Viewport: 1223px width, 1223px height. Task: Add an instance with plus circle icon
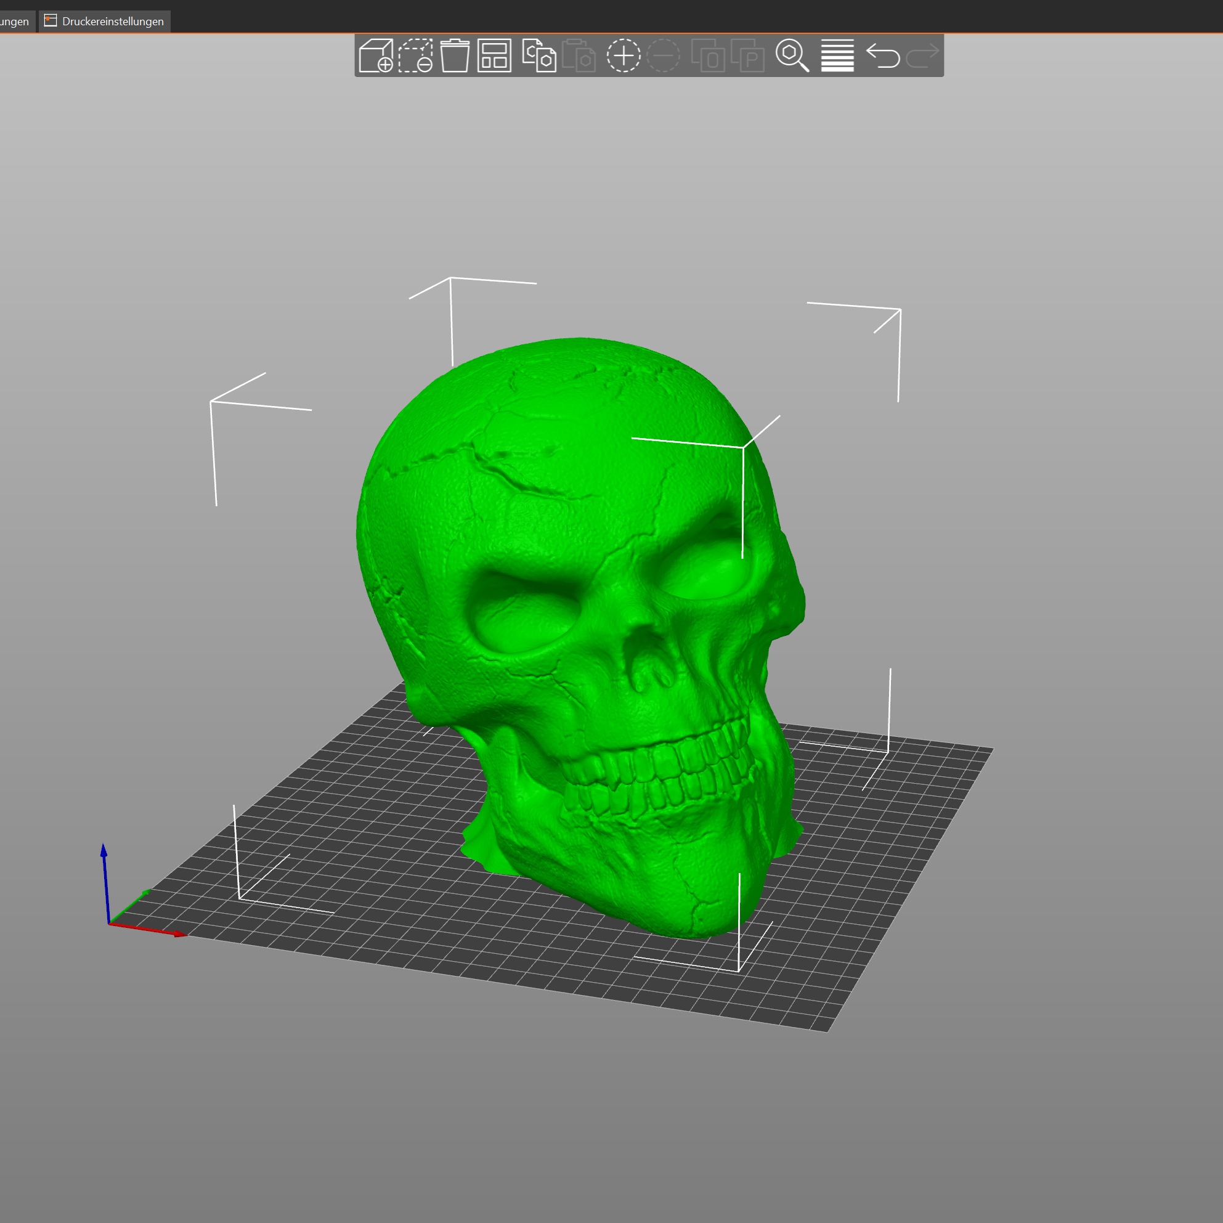coord(624,55)
